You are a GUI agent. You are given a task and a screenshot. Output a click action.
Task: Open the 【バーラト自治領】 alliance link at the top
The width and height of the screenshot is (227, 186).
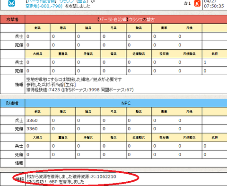point(41,1)
